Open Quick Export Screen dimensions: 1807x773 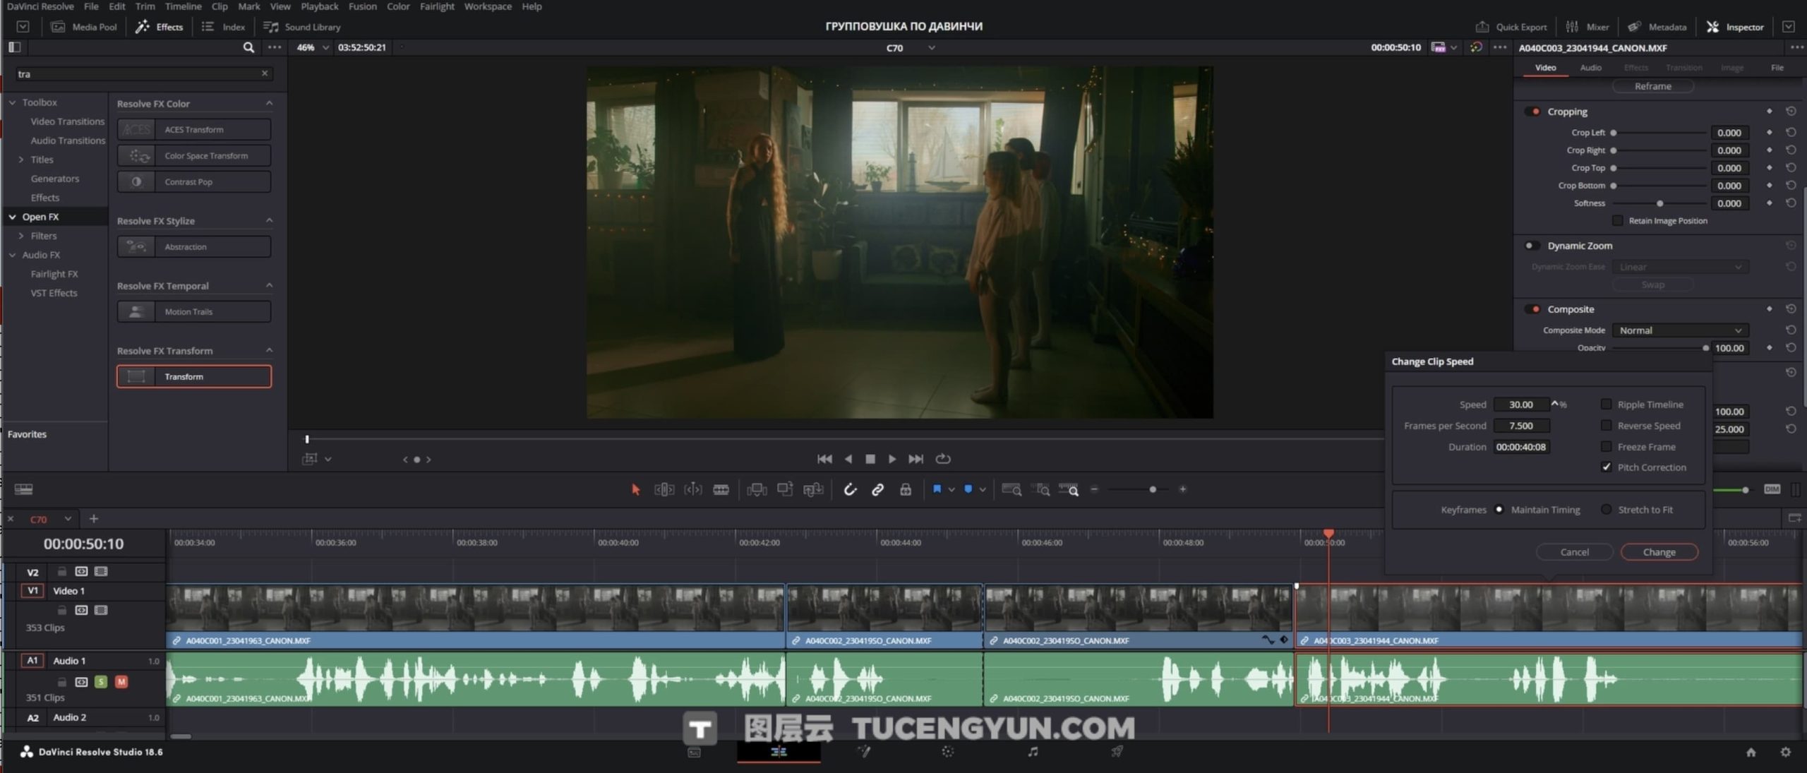click(1511, 27)
